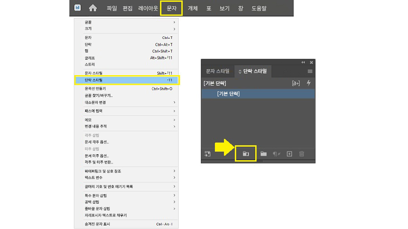This screenshot has height=229, width=408.
Task: Open the styles panel hamburger menu
Action: (310, 71)
